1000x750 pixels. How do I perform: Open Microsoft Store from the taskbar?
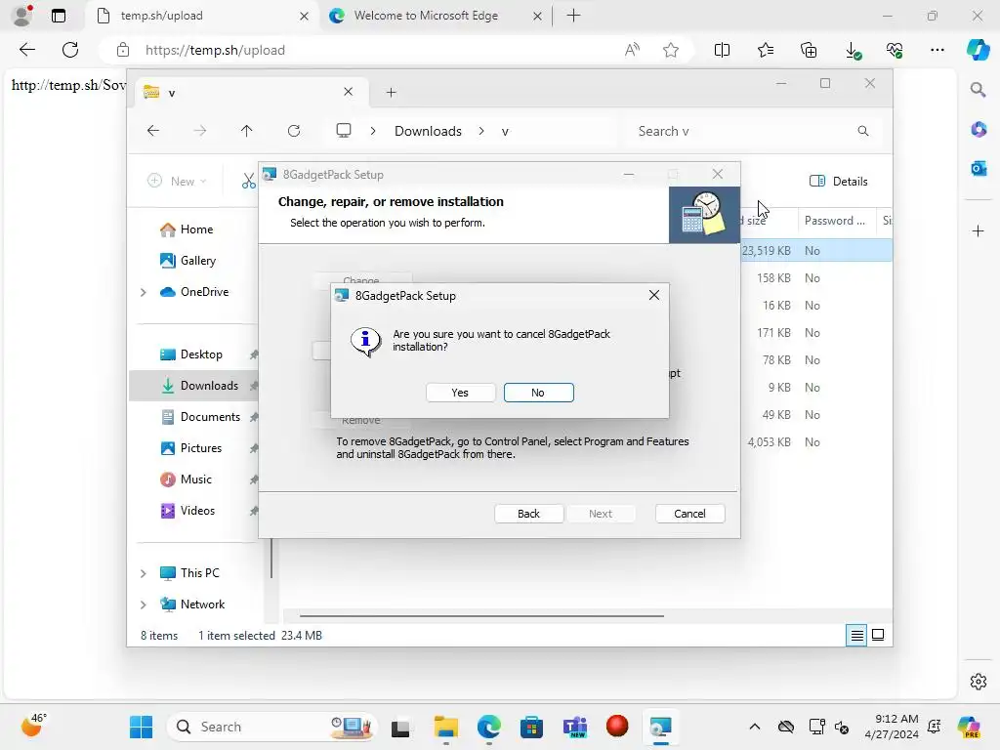point(531,727)
